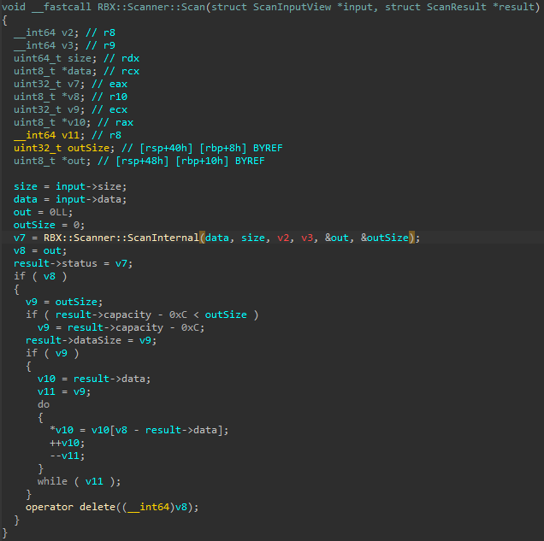Click 'result->dataSize' in the dataSize assignment
544x541 pixels.
74,340
